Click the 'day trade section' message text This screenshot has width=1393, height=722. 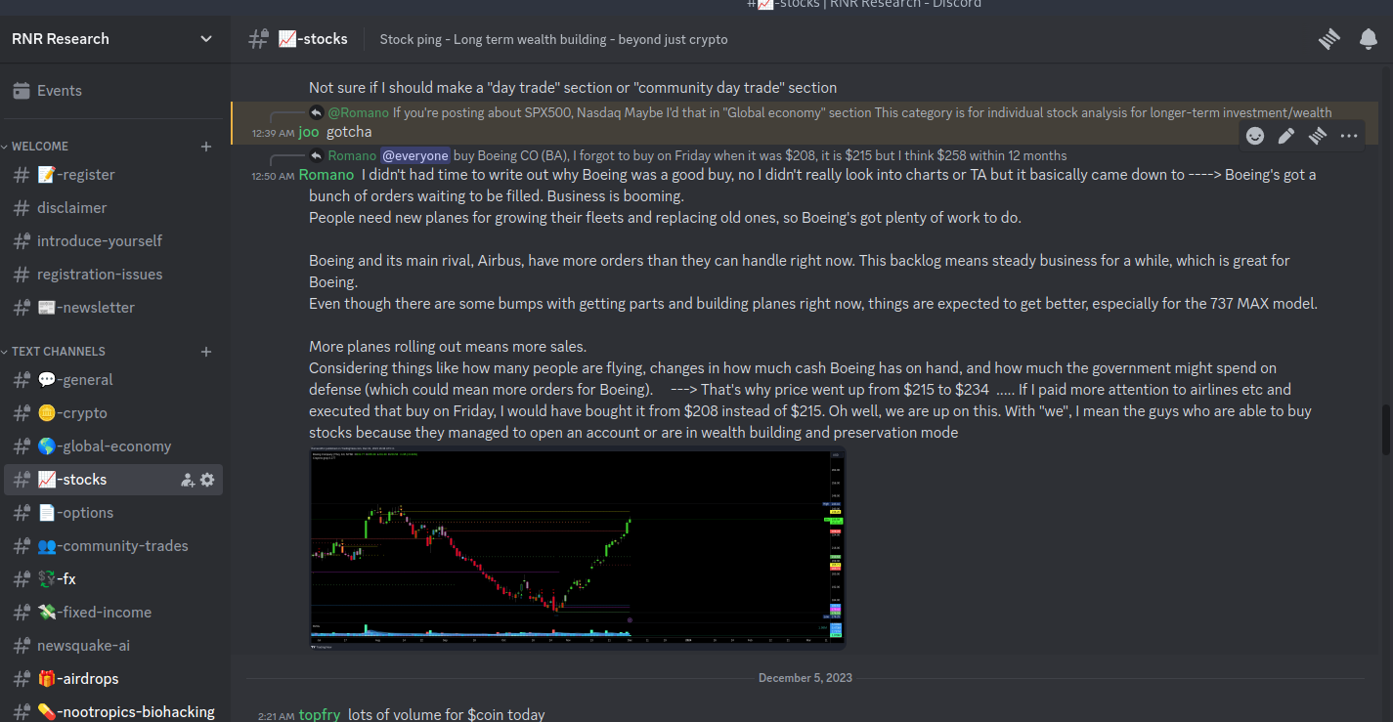pos(573,88)
